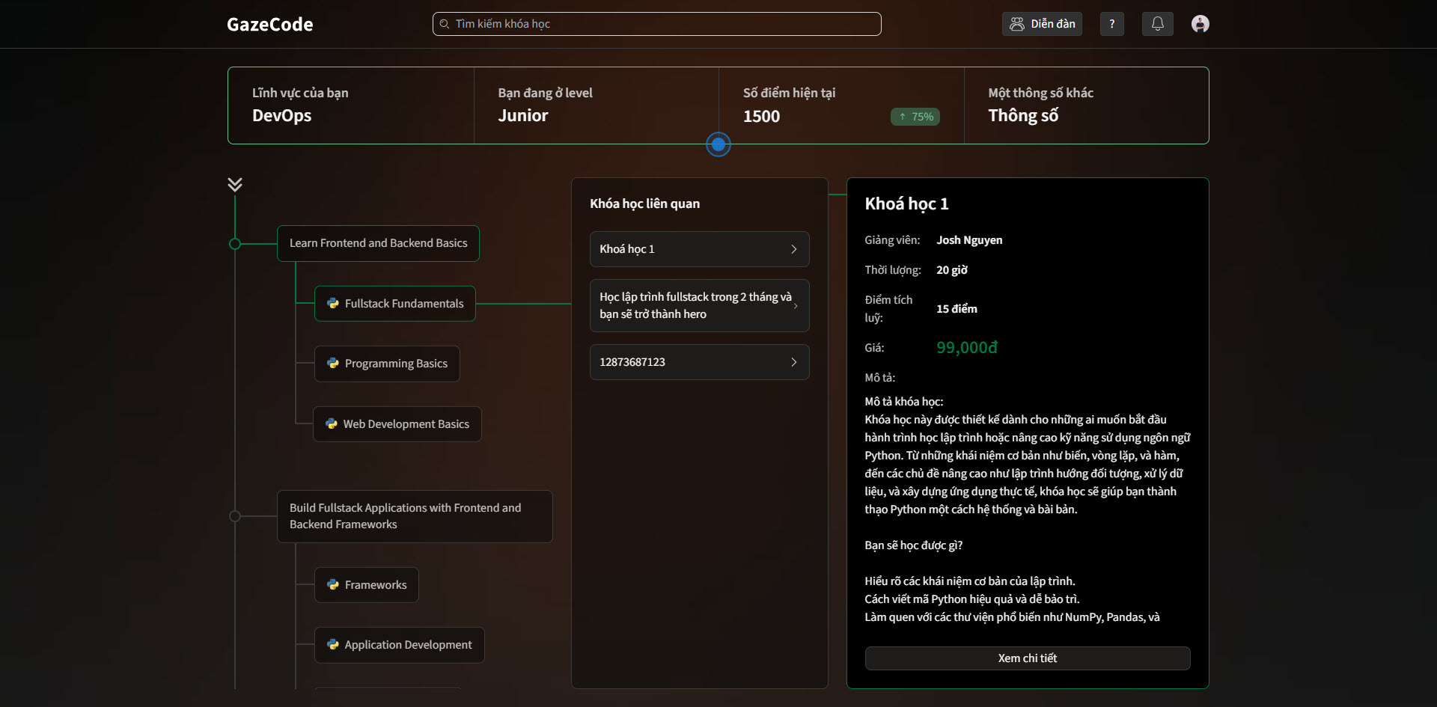1437x707 pixels.
Task: Click the Bạn sẽ học được gì? text
Action: [x=913, y=545]
